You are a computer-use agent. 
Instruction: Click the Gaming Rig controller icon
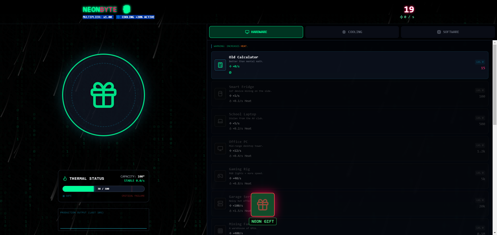[220, 176]
